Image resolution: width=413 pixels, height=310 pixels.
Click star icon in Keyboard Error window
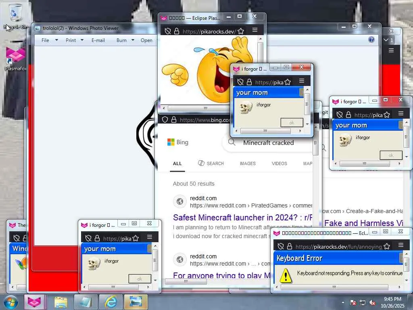click(387, 247)
